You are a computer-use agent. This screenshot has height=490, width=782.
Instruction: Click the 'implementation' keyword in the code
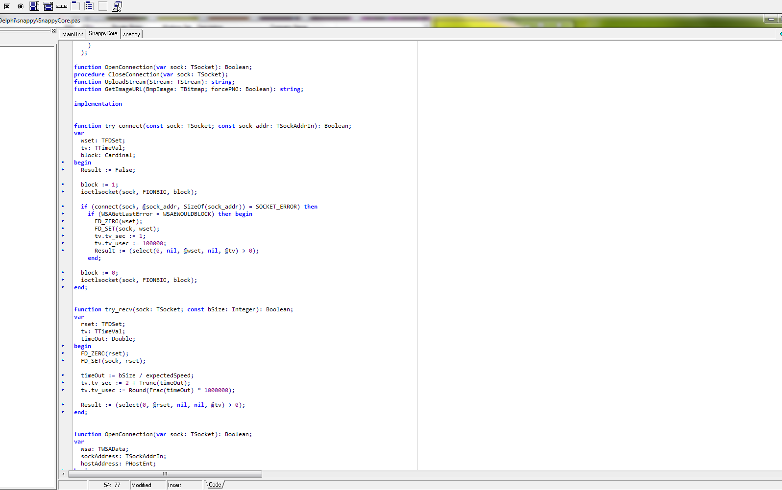tap(98, 104)
